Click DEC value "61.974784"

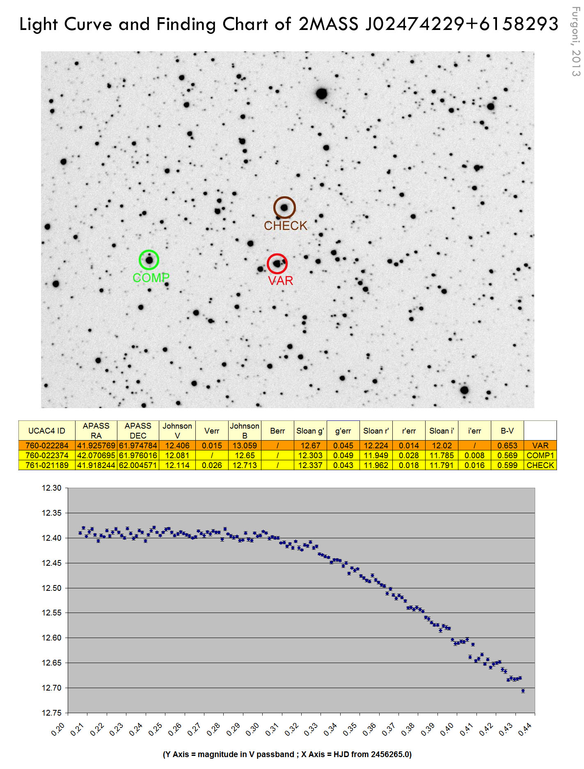[138, 445]
